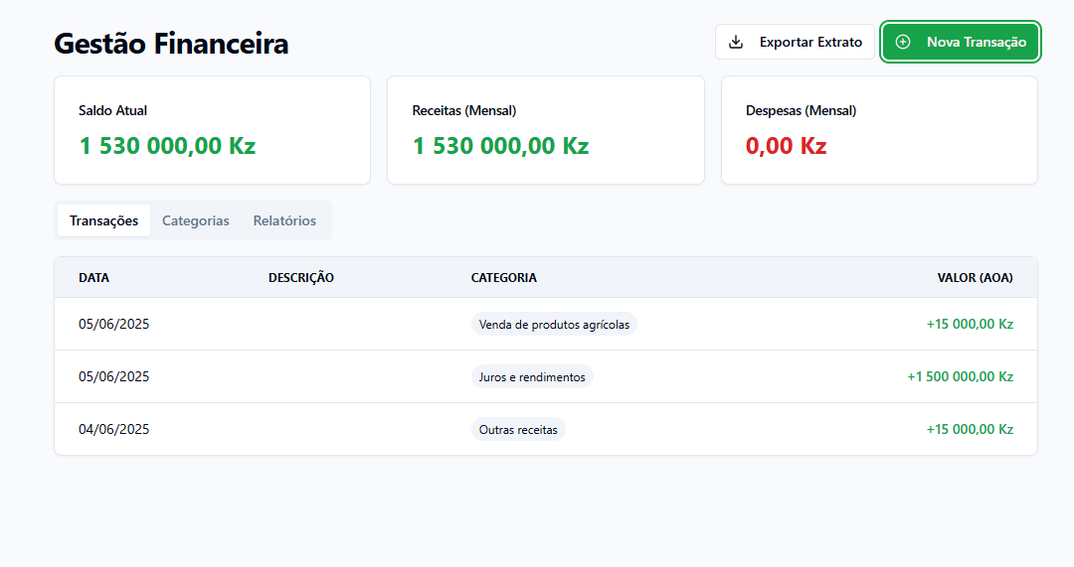This screenshot has height=567, width=1074.
Task: Select the Venda de produtos agrícolas category tag
Action: [x=554, y=324]
